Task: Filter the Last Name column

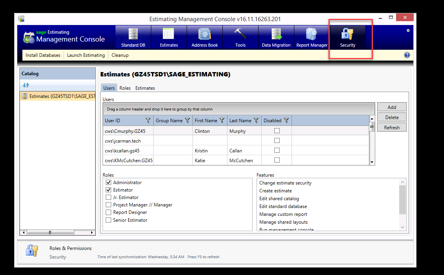Action: pos(256,121)
